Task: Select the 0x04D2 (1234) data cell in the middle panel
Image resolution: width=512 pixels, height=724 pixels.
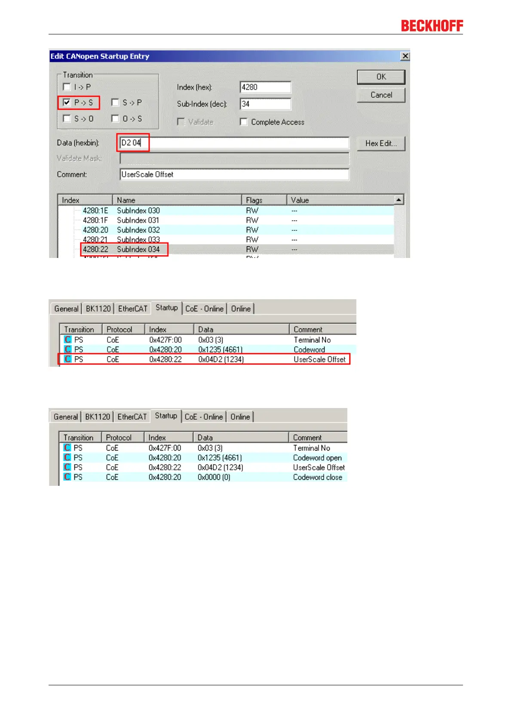Action: [221, 359]
